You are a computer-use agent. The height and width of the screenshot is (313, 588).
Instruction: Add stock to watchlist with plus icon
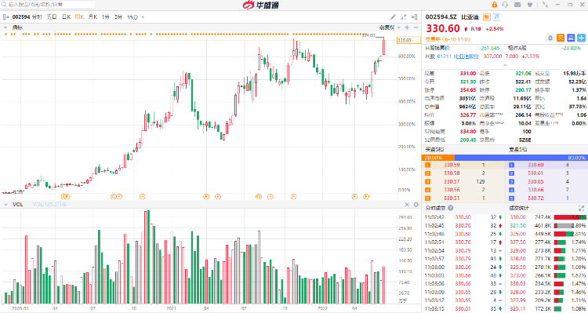[581, 38]
